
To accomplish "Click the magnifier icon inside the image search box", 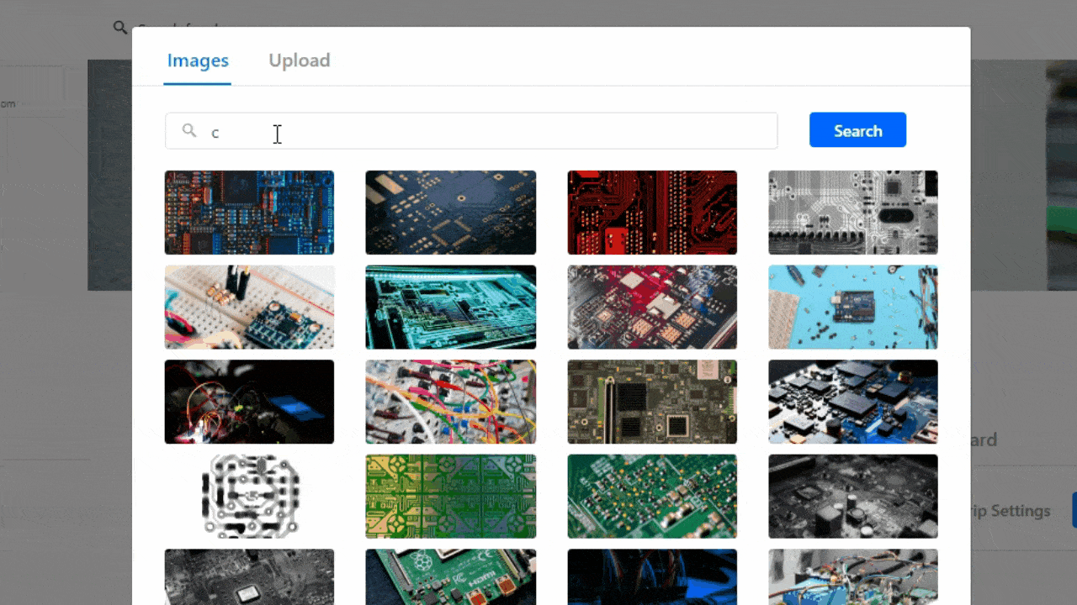I will 189,130.
